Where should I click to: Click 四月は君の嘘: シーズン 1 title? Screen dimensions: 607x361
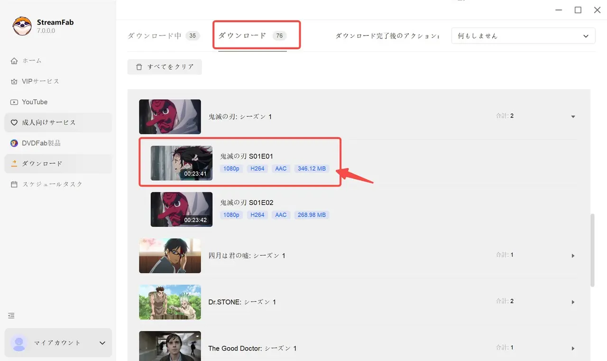(x=247, y=256)
